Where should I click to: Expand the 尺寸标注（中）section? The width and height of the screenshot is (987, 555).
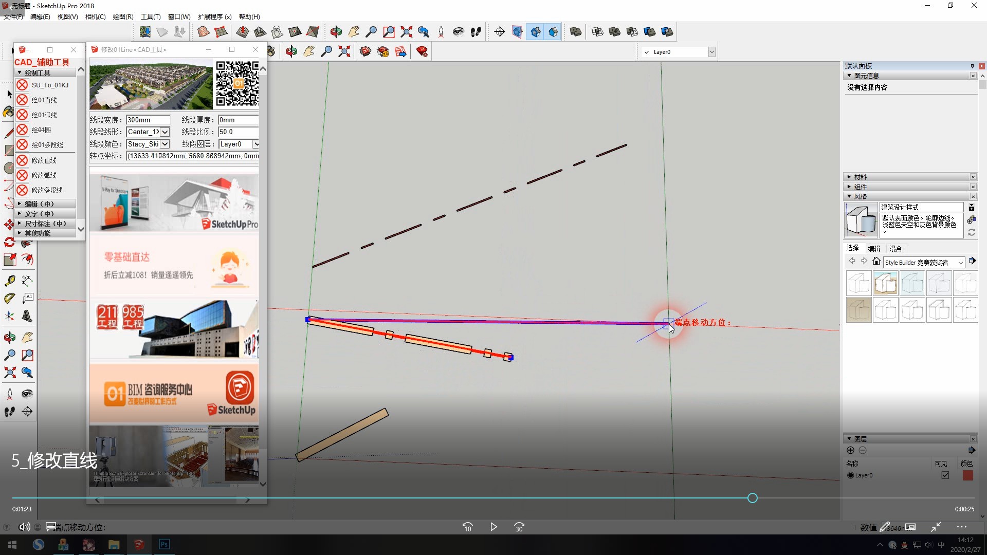pyautogui.click(x=46, y=224)
